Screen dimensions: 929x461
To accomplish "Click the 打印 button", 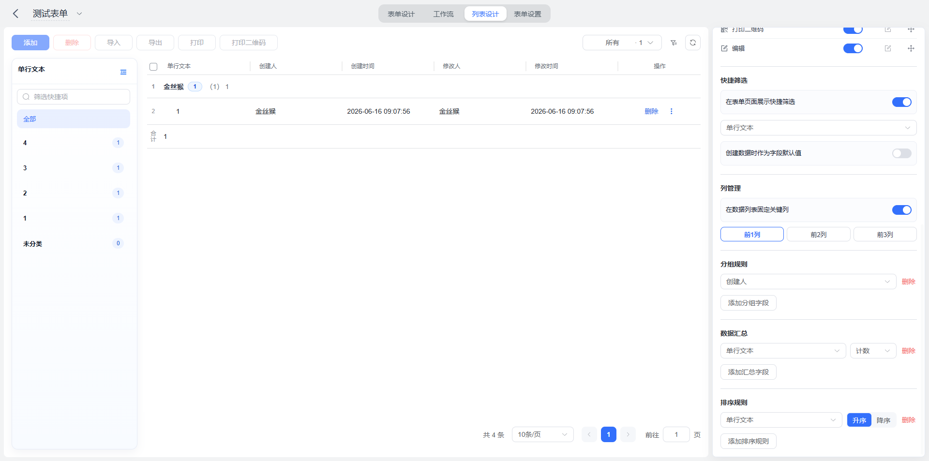I will [197, 43].
